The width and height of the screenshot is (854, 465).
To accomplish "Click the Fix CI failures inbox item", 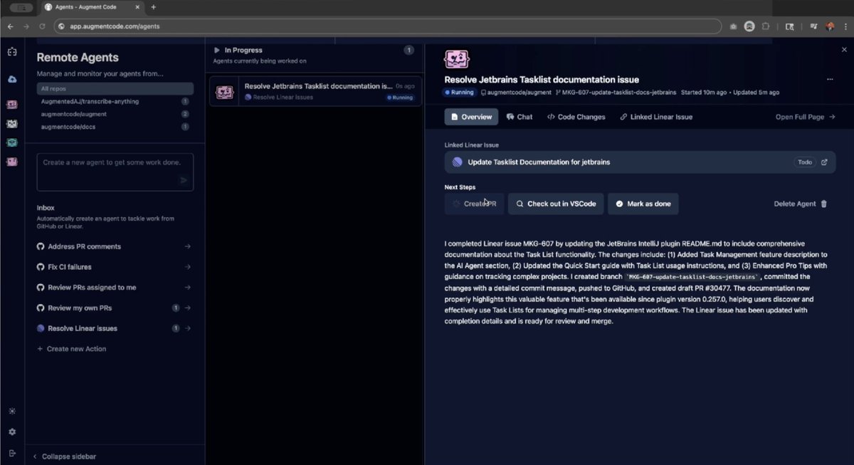I will [114, 267].
